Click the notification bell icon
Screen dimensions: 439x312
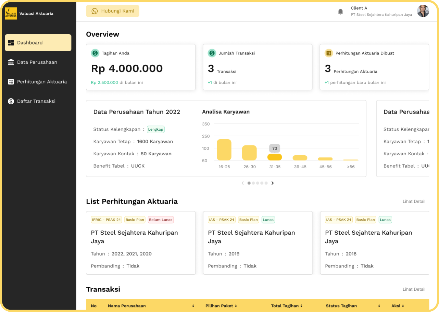coord(340,12)
